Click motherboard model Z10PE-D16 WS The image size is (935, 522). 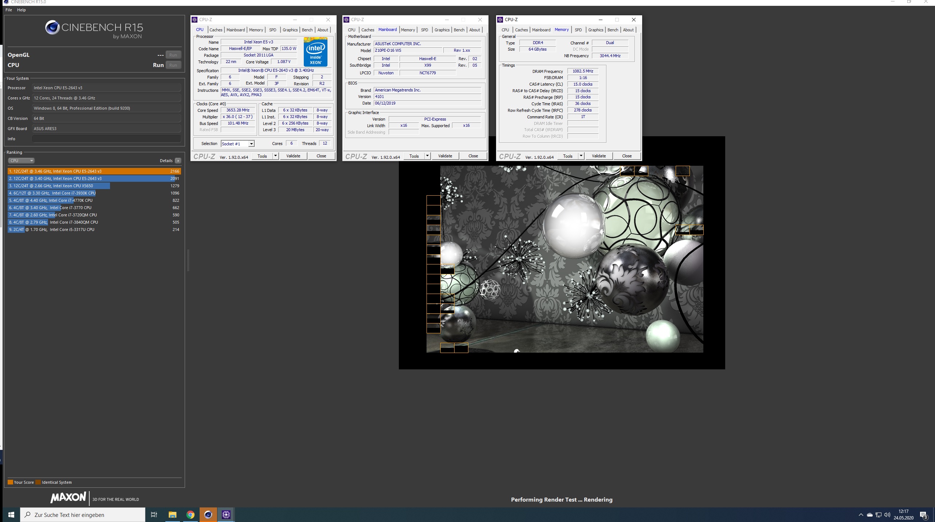[x=408, y=51]
